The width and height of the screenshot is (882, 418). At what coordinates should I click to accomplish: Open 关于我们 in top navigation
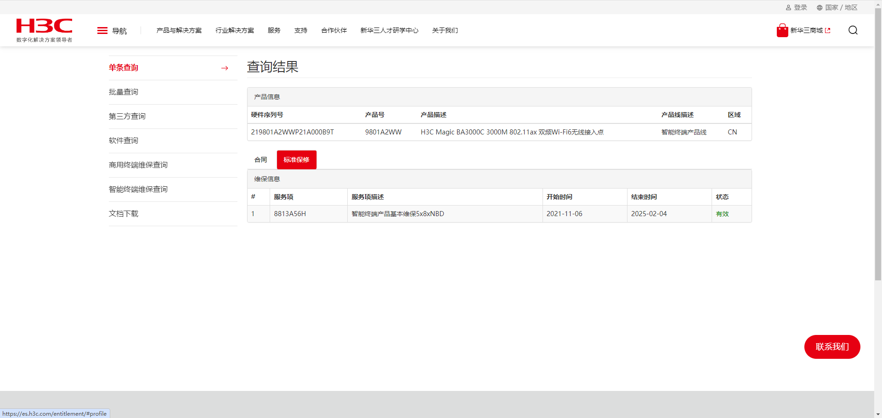445,30
